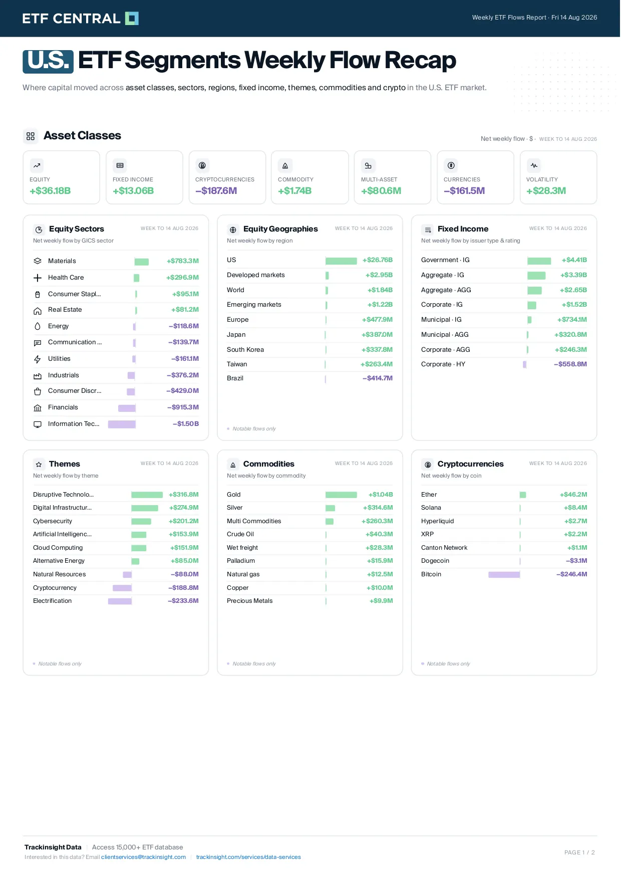Click the Equity trend arrow icon
The image size is (621, 879).
(x=37, y=165)
